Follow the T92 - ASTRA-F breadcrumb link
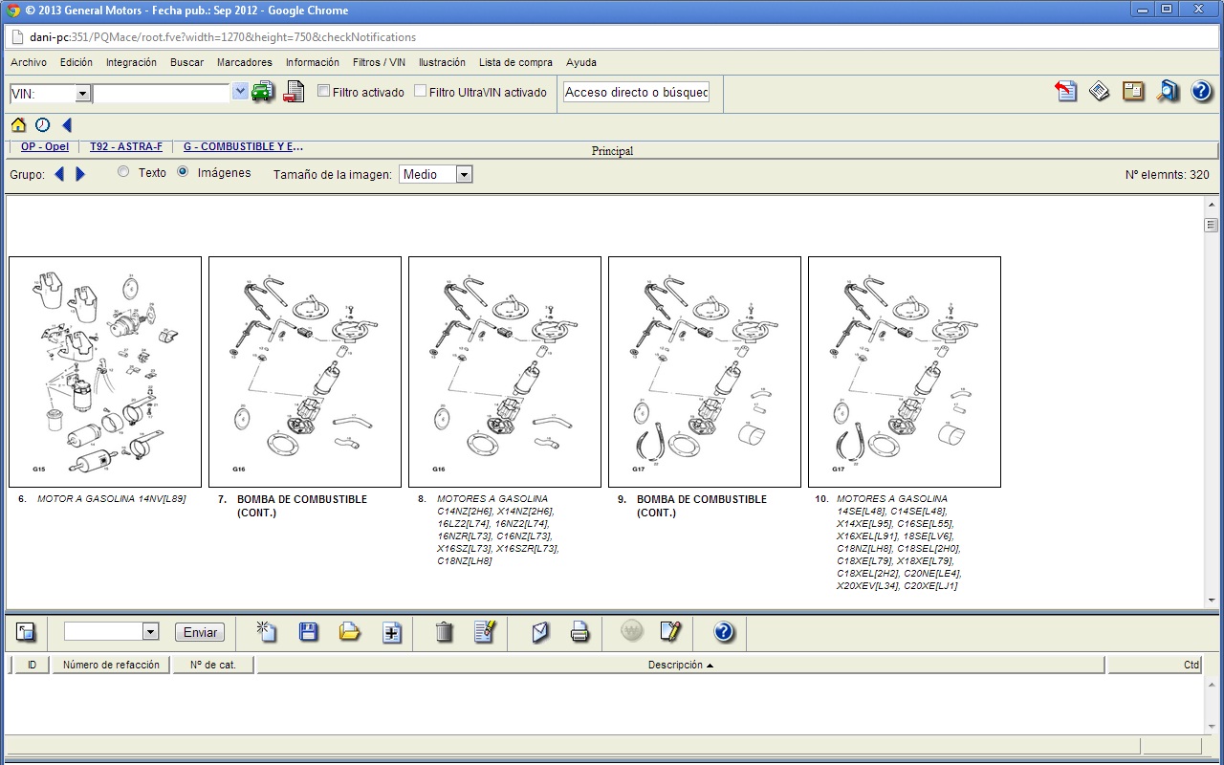The width and height of the screenshot is (1224, 765). pos(126,147)
